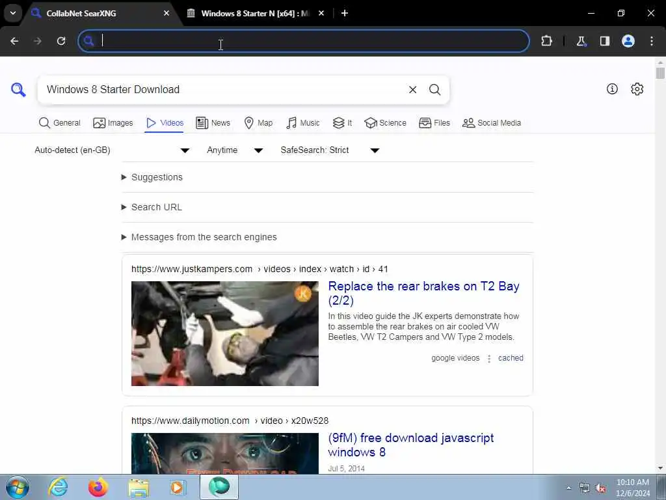Edit the Windows 8 Starter Download query
Screen dimensions: 666x500
[221, 90]
